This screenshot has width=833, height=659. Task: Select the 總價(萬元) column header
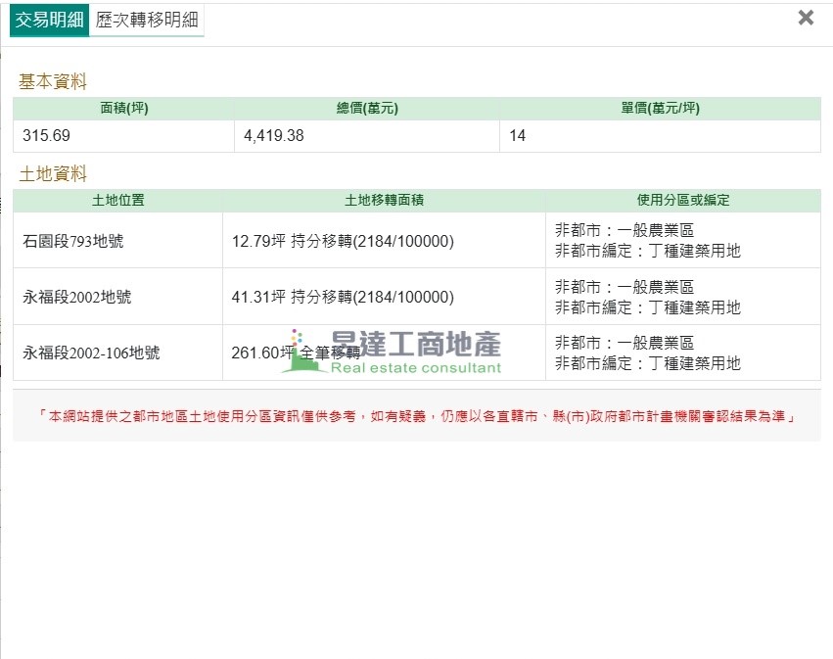[367, 109]
